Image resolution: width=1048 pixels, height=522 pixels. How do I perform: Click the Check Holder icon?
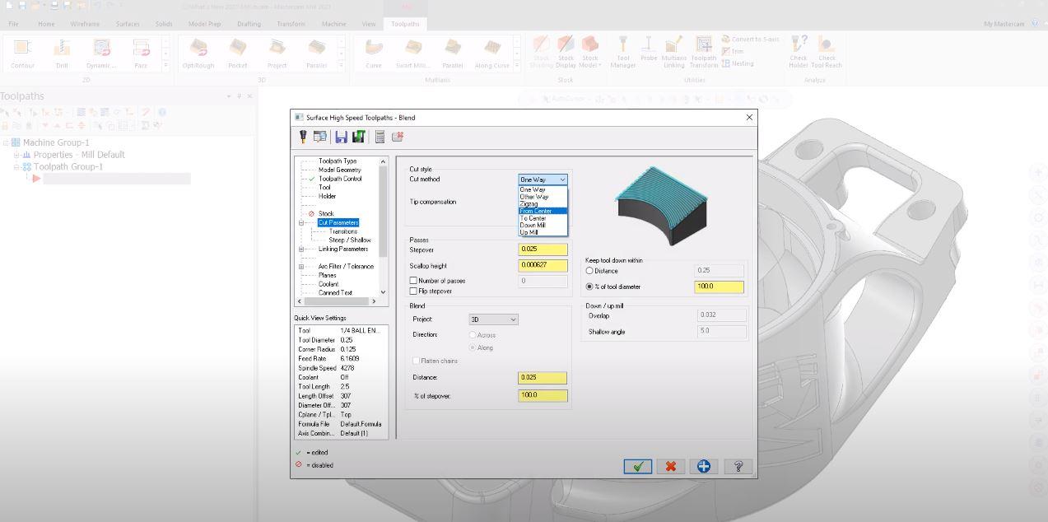click(799, 52)
